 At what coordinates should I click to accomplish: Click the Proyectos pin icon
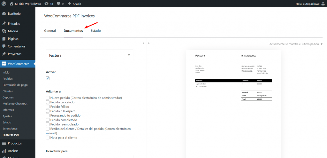tap(4, 54)
